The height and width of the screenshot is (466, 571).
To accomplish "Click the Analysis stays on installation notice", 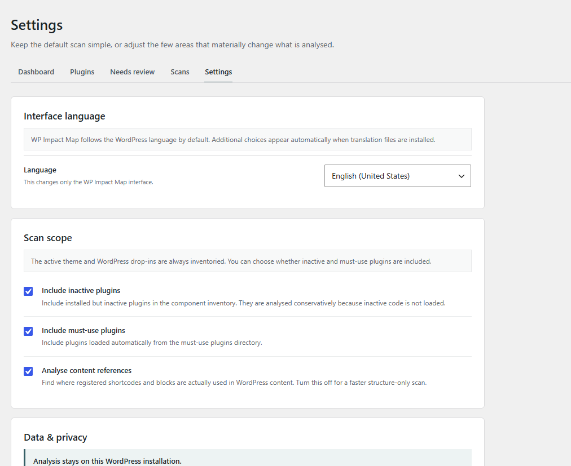I will [x=248, y=458].
